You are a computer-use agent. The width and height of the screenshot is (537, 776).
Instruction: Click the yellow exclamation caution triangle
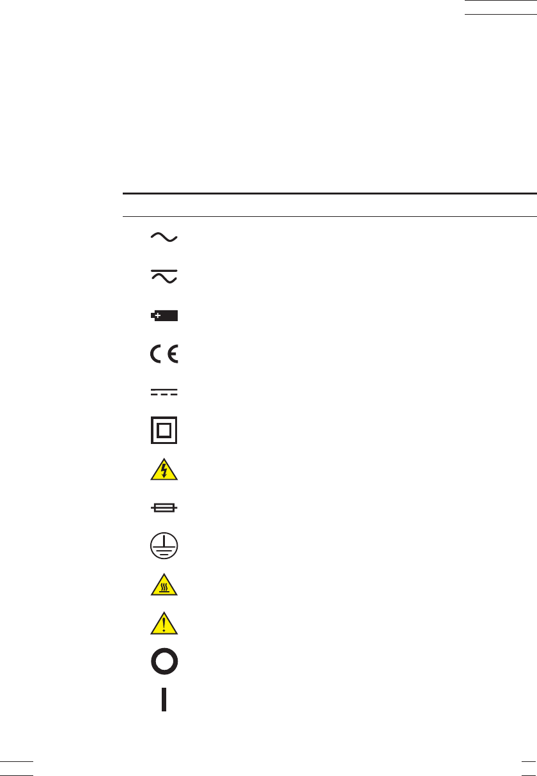click(164, 623)
